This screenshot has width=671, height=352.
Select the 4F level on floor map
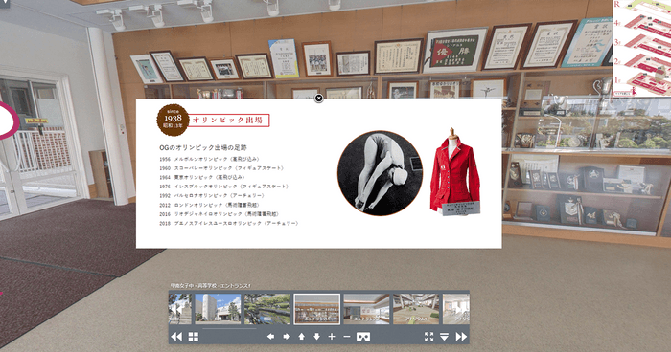point(617,23)
